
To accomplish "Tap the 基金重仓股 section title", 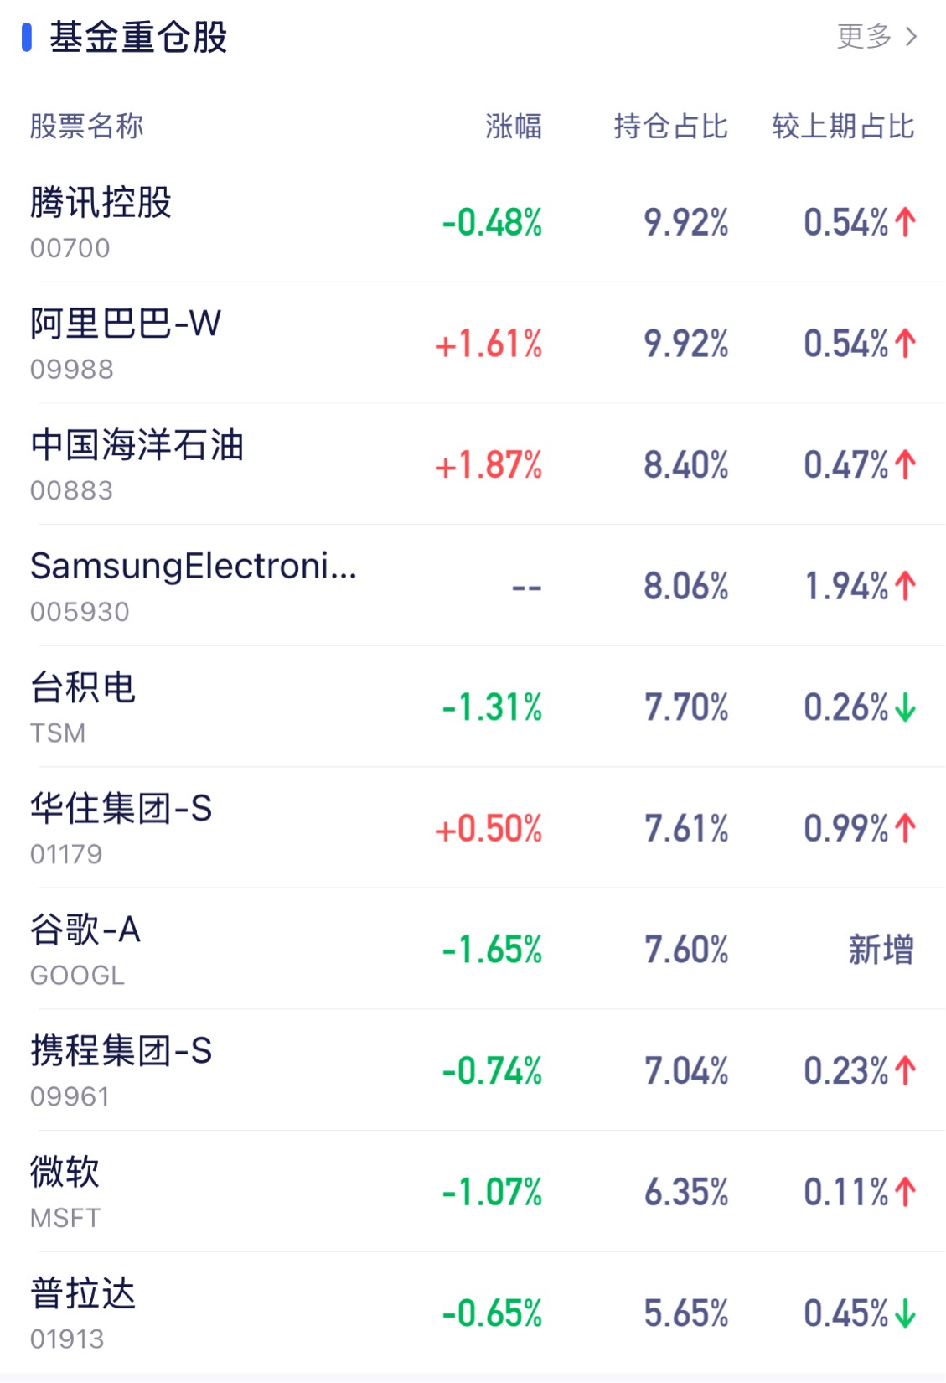I will pyautogui.click(x=138, y=38).
